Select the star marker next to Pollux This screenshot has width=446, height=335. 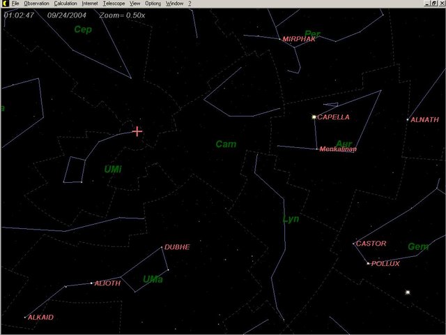coord(368,263)
